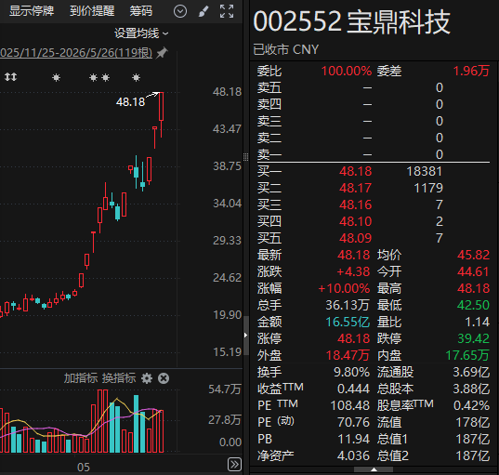Click 外盘 value 18.47万

click(x=348, y=355)
